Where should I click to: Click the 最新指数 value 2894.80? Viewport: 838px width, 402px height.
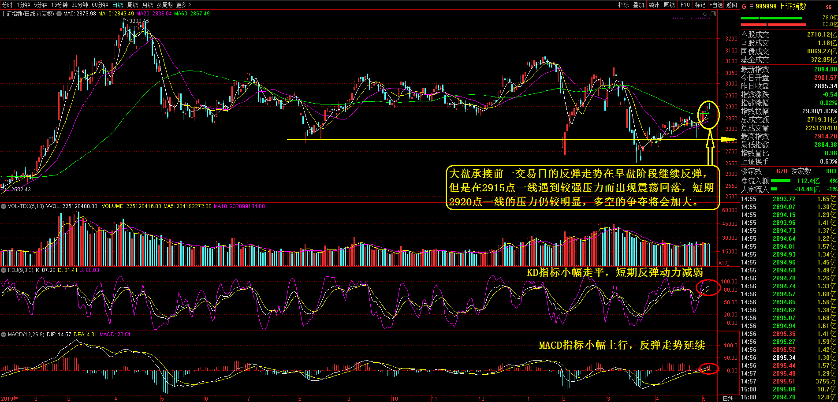click(825, 69)
